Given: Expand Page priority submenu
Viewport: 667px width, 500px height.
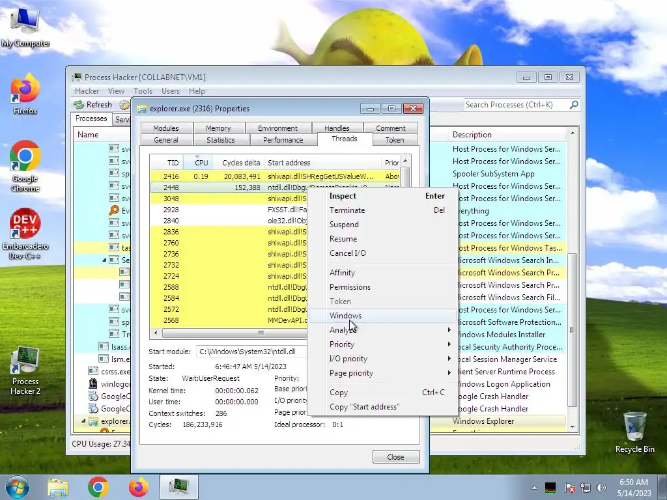Looking at the screenshot, I should tap(382, 373).
